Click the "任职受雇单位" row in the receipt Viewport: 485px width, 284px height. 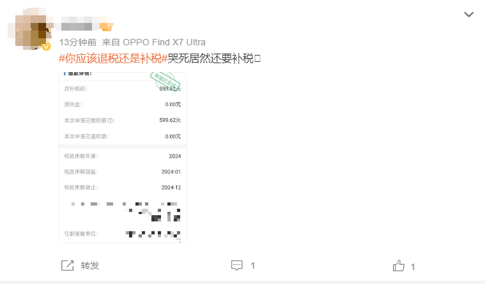[123, 234]
